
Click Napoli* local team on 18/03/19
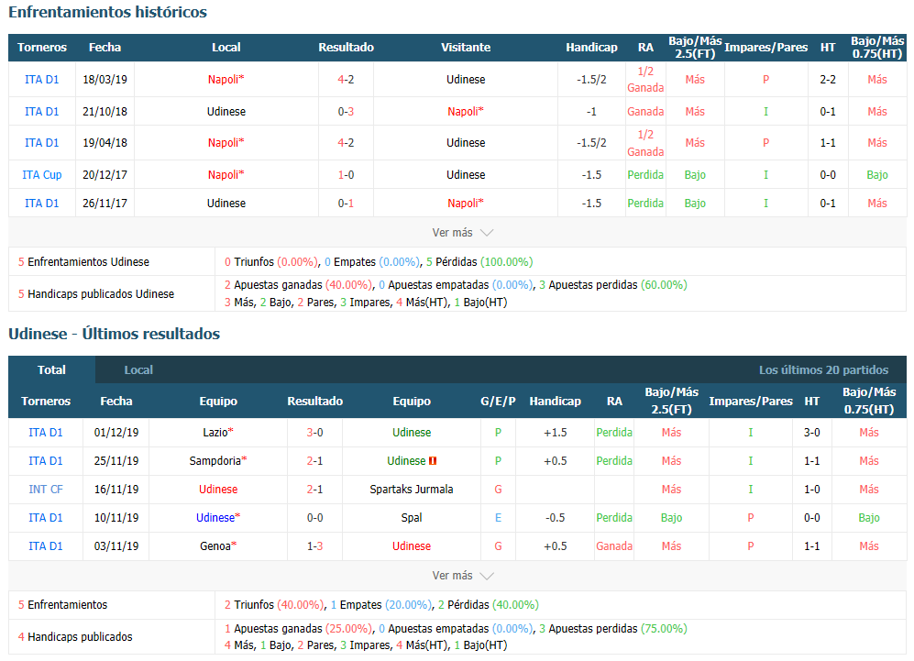[x=226, y=79]
